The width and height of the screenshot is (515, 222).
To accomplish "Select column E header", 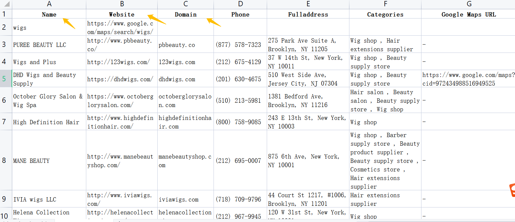I will [308, 4].
